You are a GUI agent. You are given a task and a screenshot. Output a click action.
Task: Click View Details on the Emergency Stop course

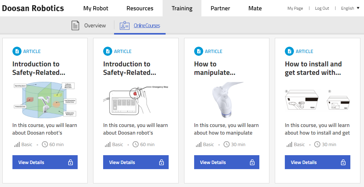pyautogui.click(x=136, y=162)
